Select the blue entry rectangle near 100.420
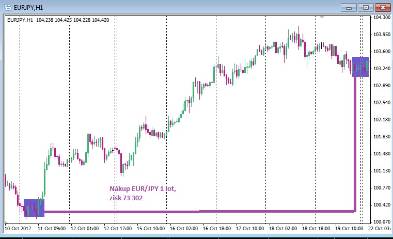393x239 pixels. tap(34, 208)
